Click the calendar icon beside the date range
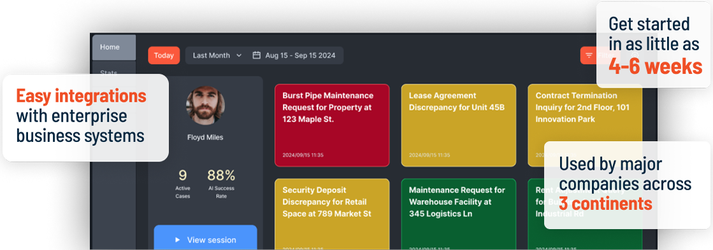The height and width of the screenshot is (250, 713). (256, 55)
